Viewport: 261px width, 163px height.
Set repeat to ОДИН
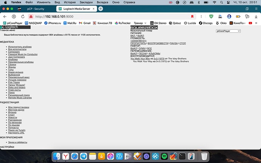coord(142,48)
